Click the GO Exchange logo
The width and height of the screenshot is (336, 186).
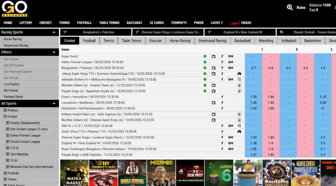14,9
